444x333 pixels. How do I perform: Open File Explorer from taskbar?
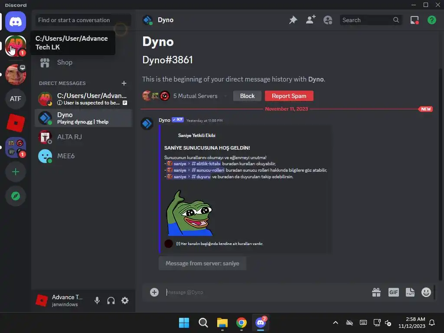coord(222,323)
